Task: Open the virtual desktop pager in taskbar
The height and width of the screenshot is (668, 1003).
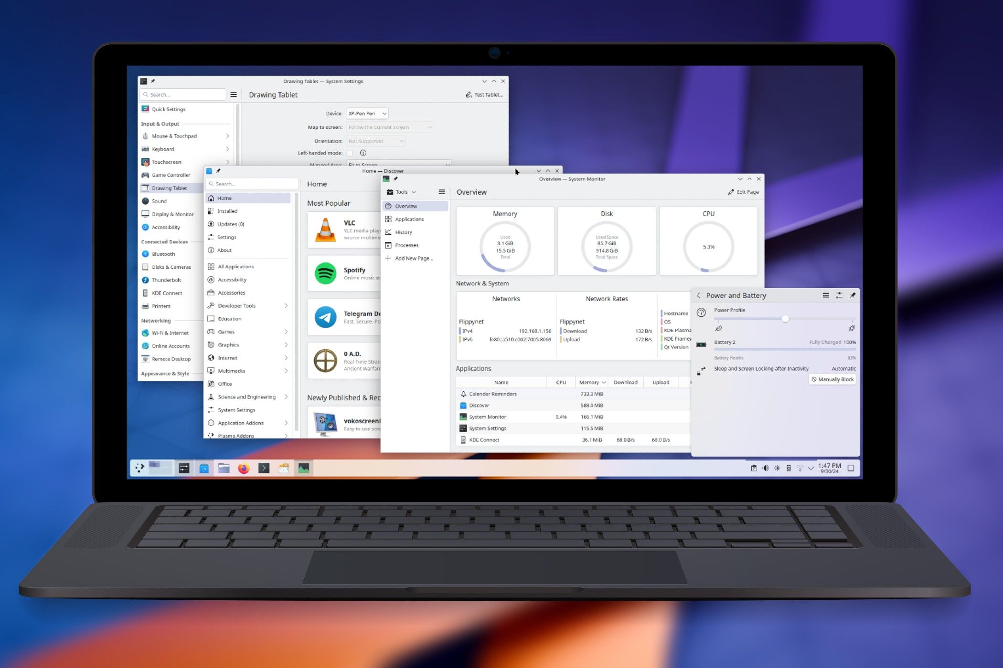Action: click(x=160, y=468)
